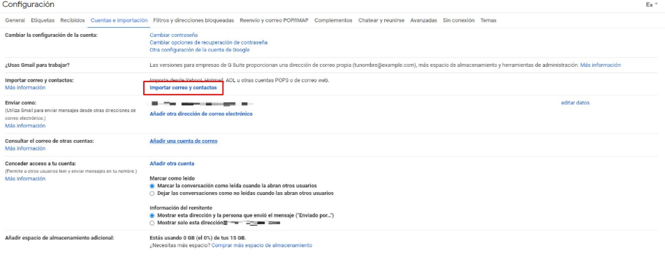
Task: Open Cambiar opciones de recuperación de contraseña
Action: (209, 42)
